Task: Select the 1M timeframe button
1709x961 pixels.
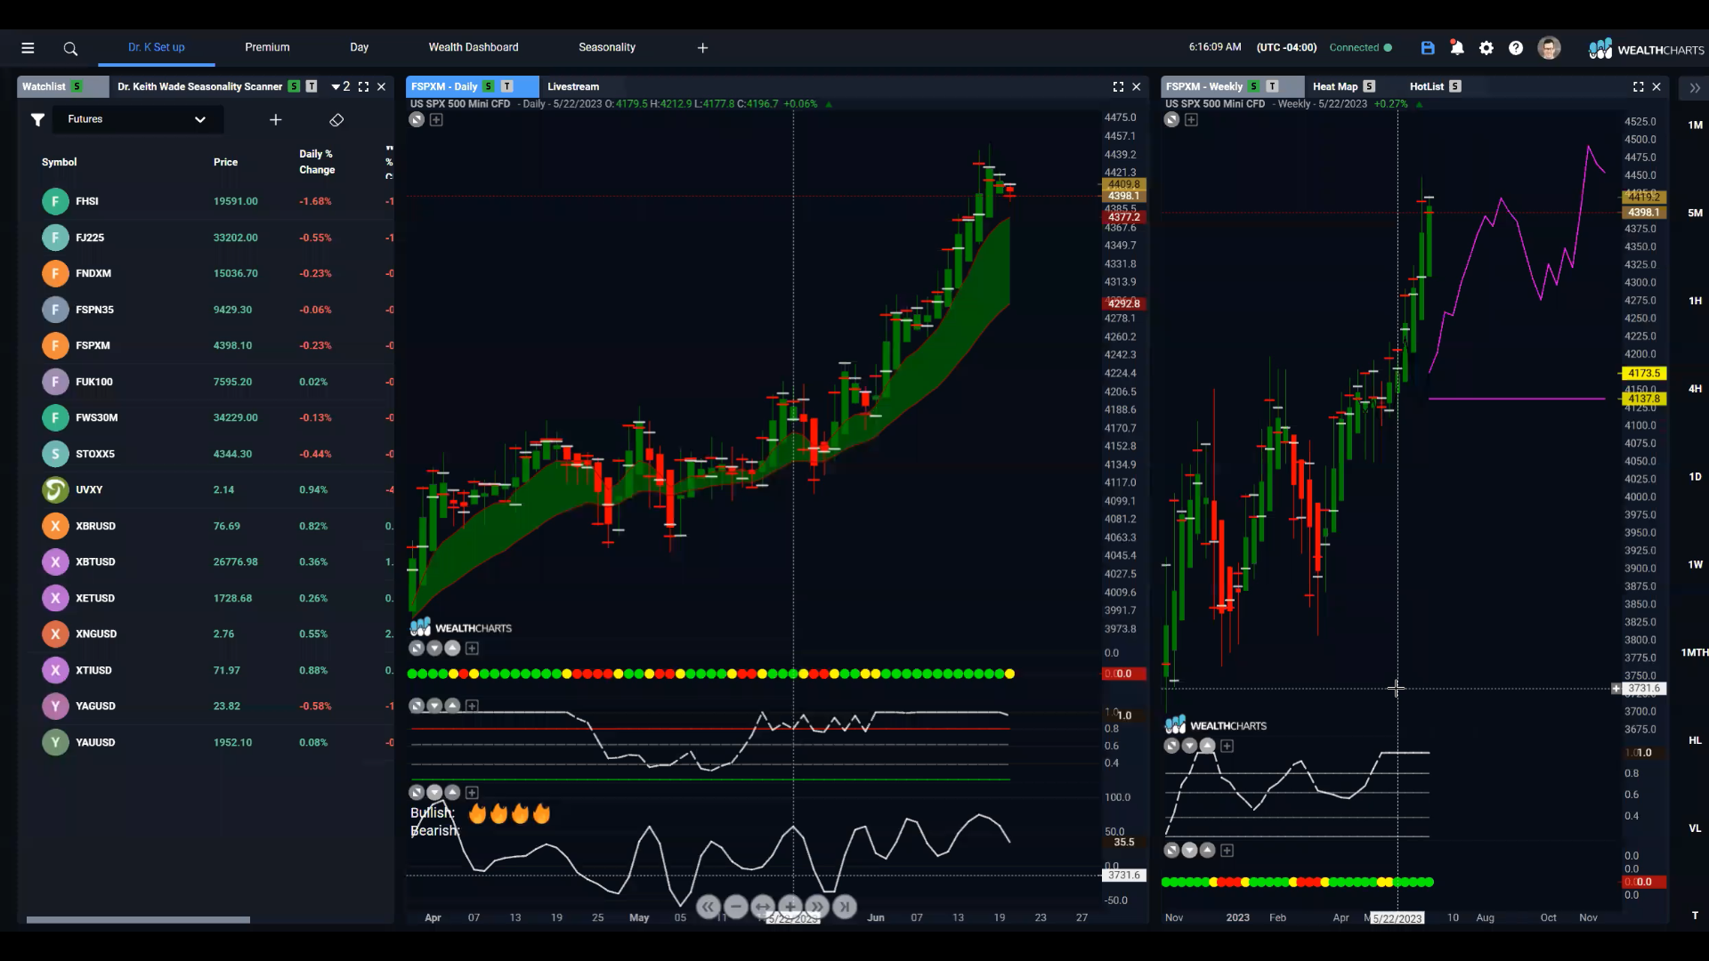Action: pyautogui.click(x=1695, y=125)
